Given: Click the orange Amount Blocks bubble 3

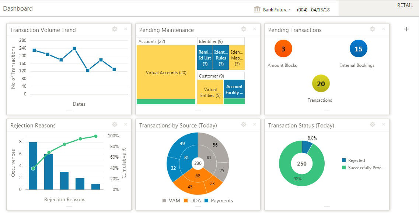Looking at the screenshot, I should pos(283,48).
